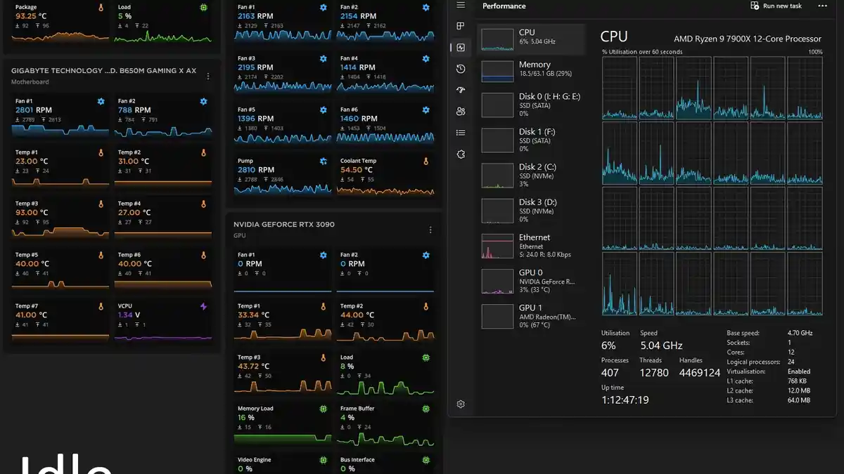Click Coolant Temp thermometer icon

[426, 162]
